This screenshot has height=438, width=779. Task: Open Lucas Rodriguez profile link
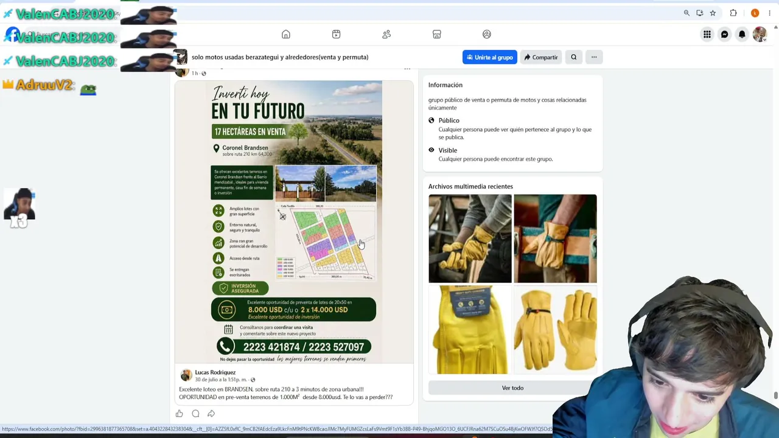[215, 372]
